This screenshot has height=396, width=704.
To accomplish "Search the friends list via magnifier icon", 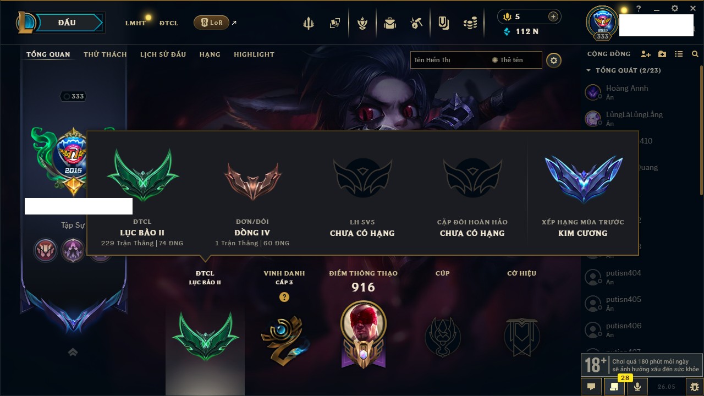I will pos(695,54).
